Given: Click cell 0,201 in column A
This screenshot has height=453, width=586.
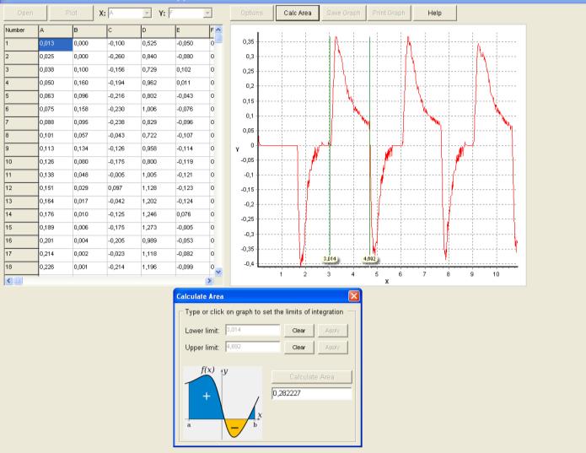Looking at the screenshot, I should click(x=56, y=241).
